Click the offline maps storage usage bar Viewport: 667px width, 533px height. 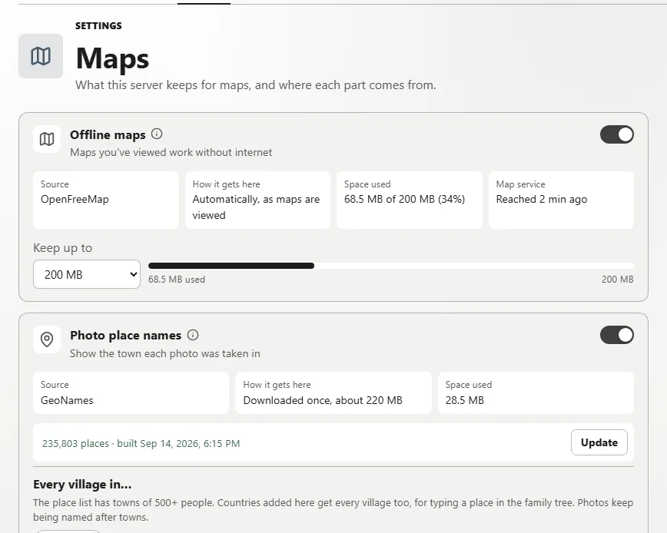pyautogui.click(x=391, y=266)
